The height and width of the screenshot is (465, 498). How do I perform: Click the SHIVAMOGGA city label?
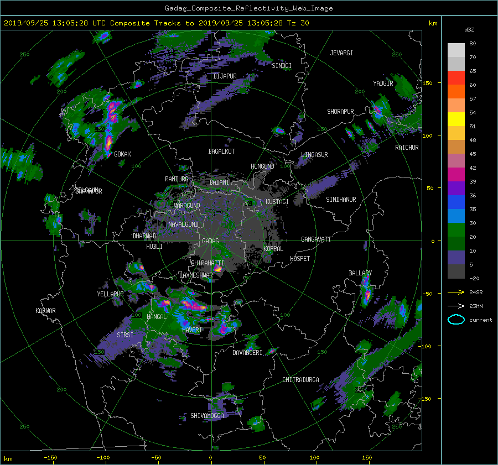click(207, 416)
